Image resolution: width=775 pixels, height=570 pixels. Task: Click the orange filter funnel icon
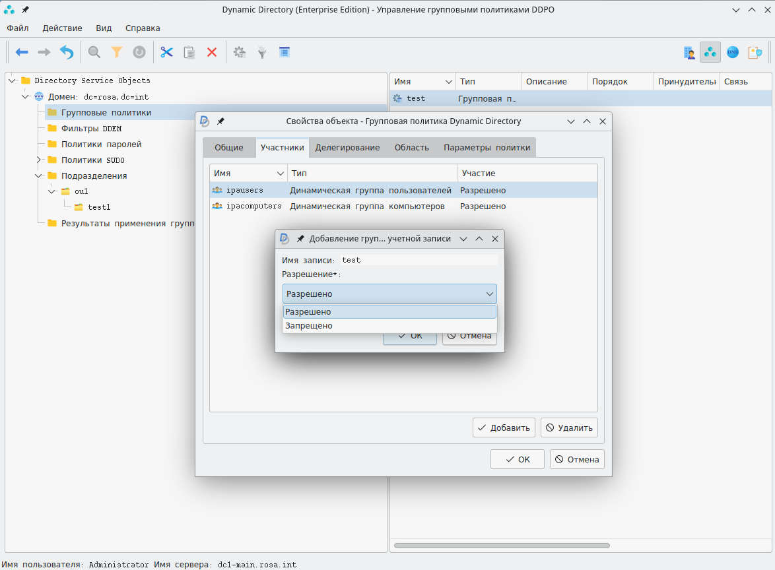pyautogui.click(x=117, y=52)
